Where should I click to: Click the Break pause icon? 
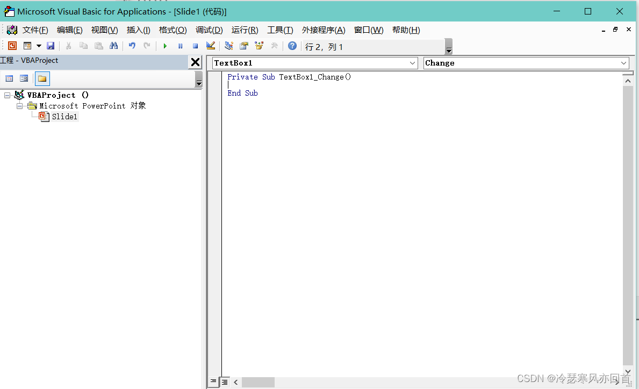(x=180, y=46)
